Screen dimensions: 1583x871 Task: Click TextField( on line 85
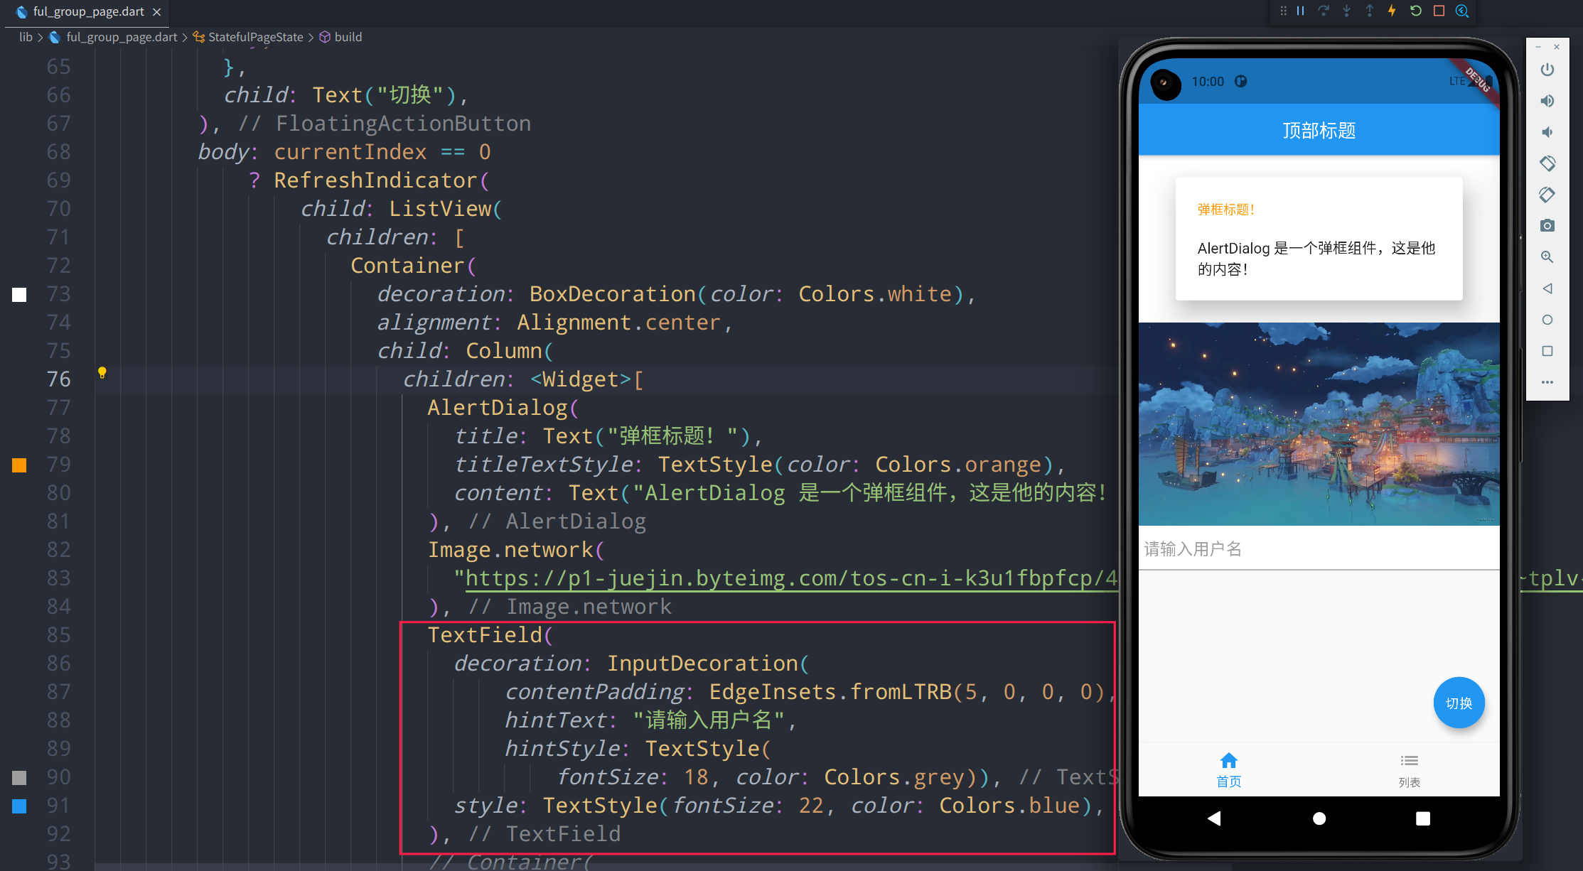[490, 635]
